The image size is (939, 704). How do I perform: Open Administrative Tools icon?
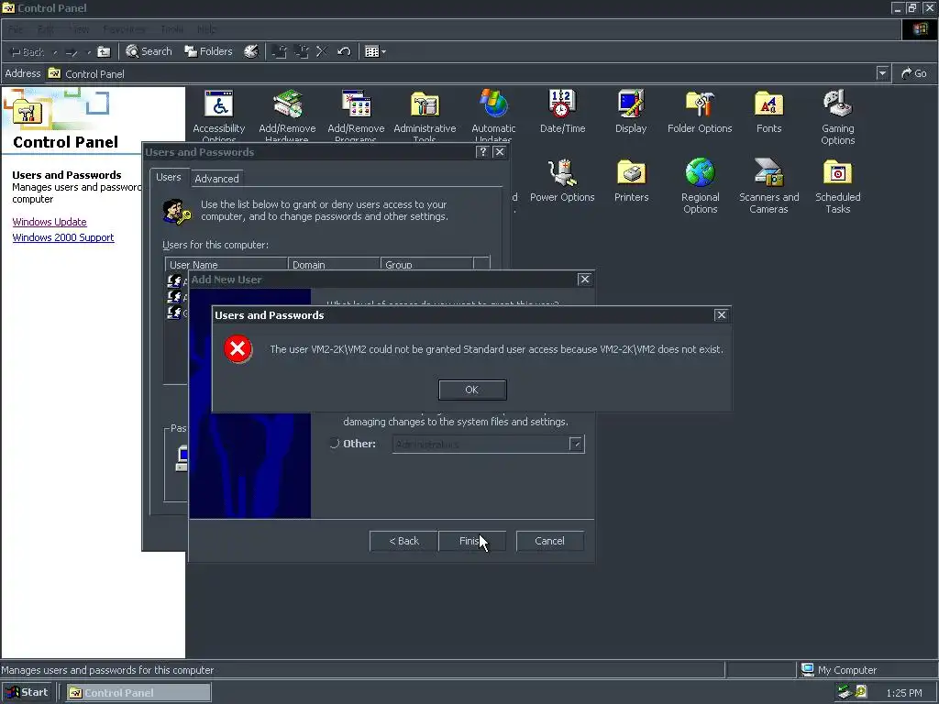[x=425, y=116]
